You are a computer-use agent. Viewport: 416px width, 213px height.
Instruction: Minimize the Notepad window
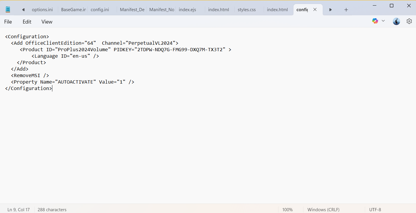click(375, 6)
